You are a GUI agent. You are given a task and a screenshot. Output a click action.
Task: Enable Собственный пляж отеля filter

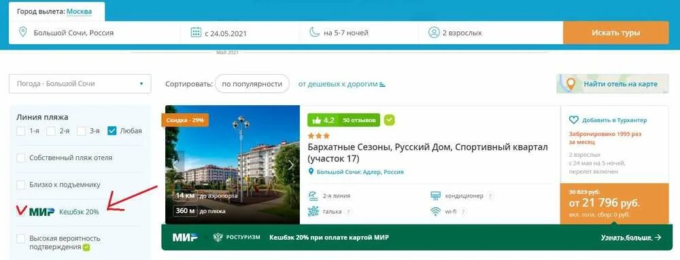(21, 158)
